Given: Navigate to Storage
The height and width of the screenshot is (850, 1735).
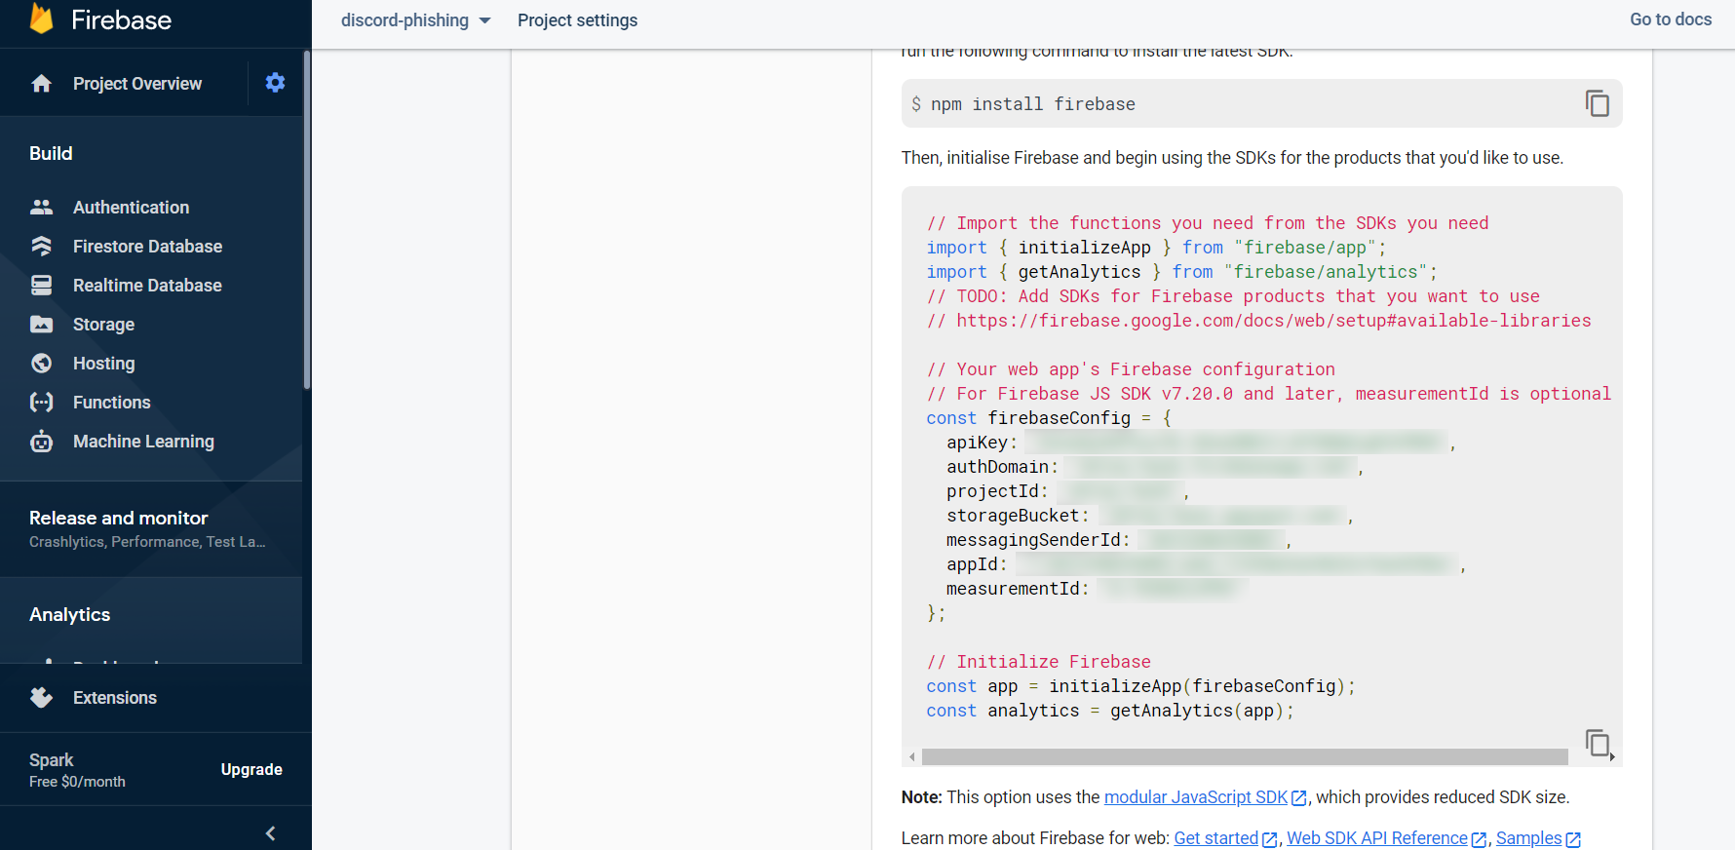Looking at the screenshot, I should click(103, 324).
